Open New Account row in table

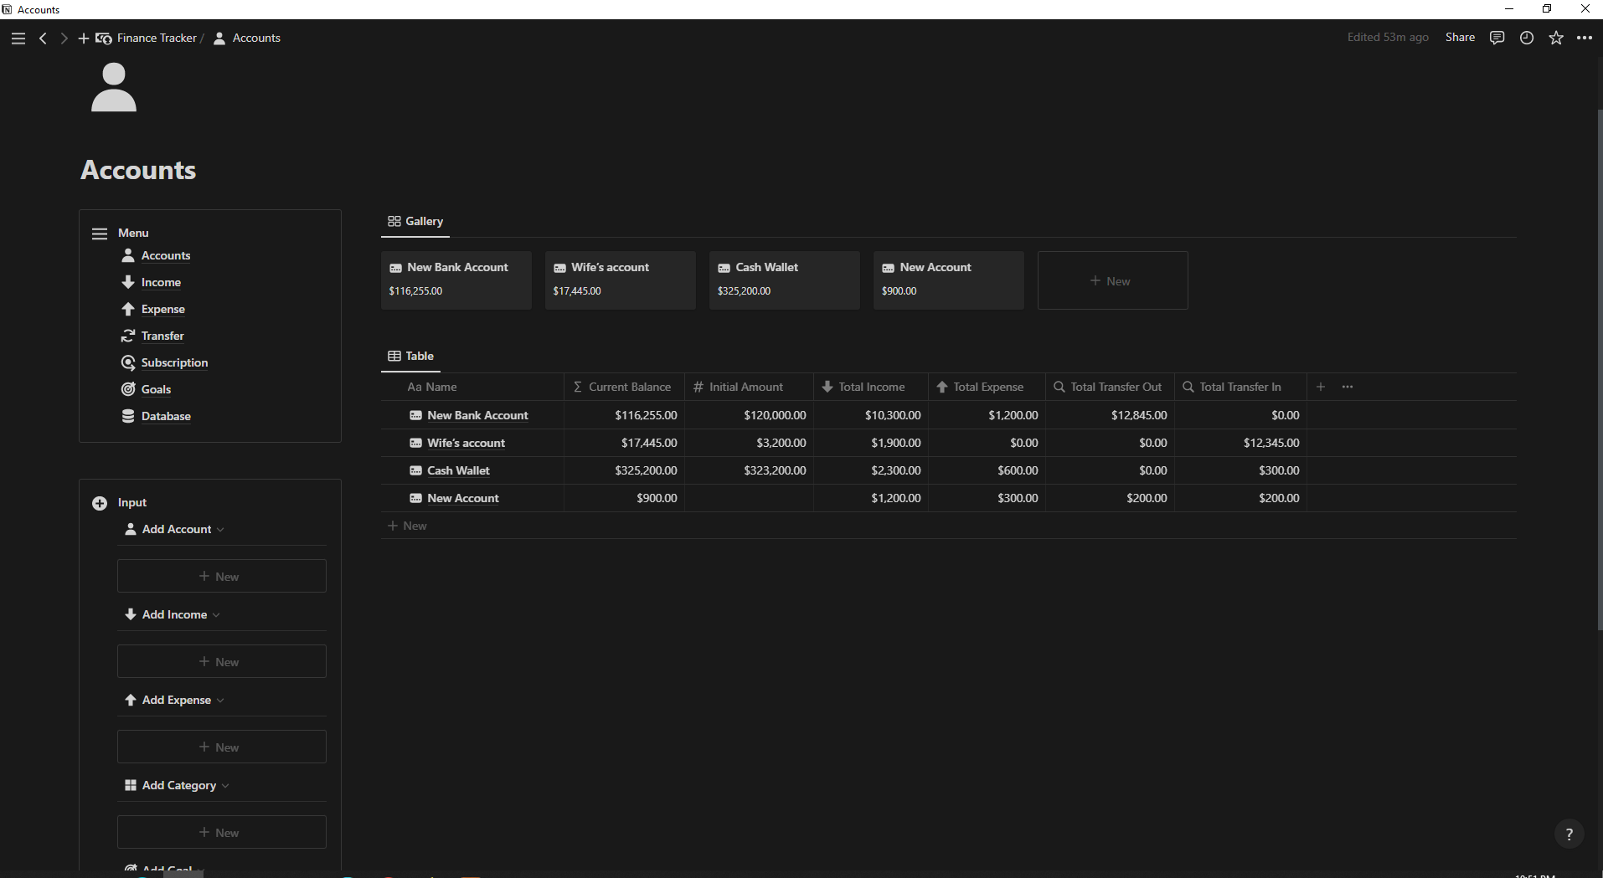[462, 499]
